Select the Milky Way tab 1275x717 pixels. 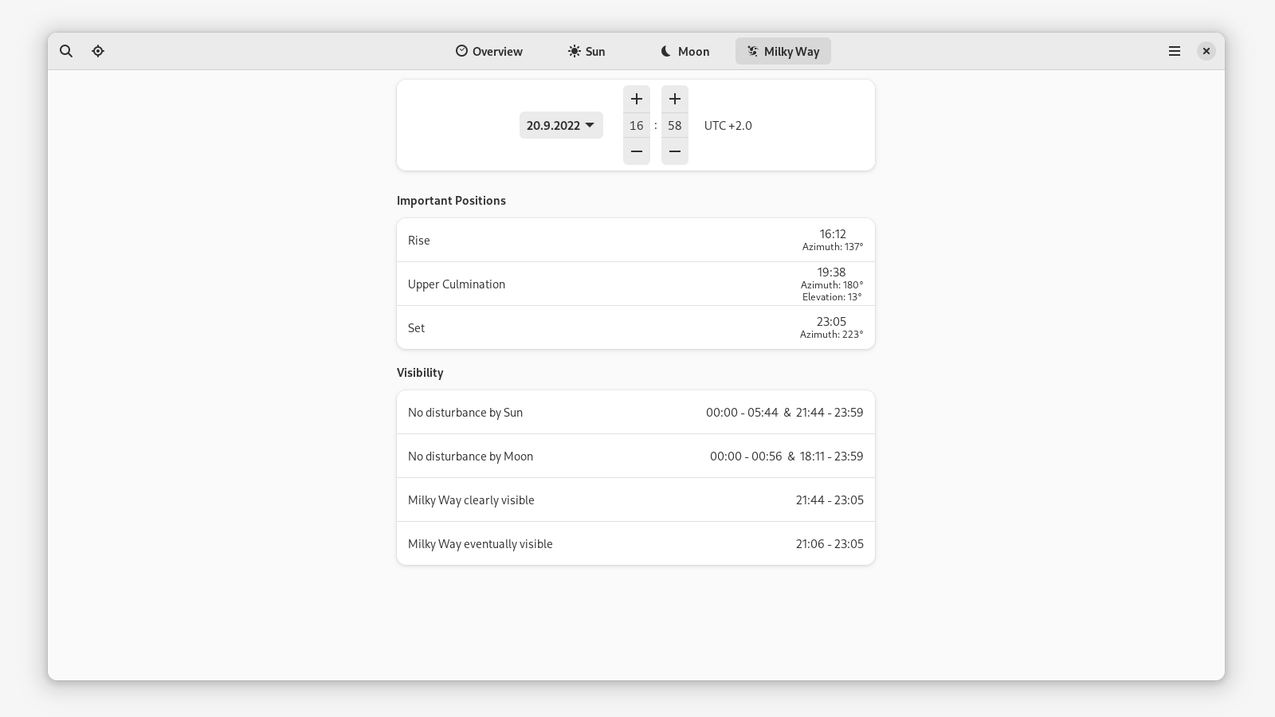[x=783, y=51]
